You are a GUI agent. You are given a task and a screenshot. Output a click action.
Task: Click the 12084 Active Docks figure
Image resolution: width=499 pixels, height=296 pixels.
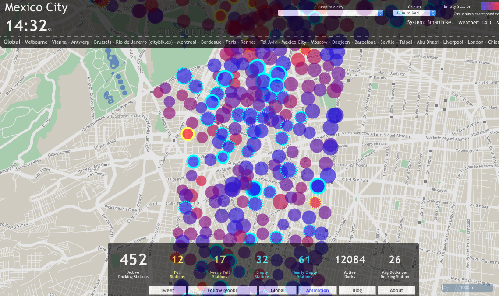(x=350, y=265)
